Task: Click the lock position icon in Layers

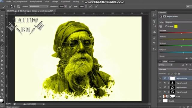Action: tap(175, 73)
